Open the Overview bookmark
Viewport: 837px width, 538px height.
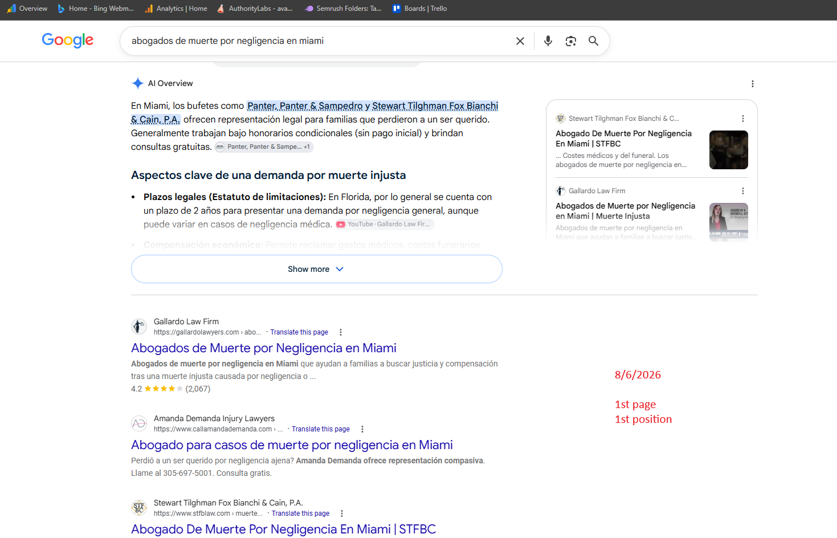click(27, 9)
